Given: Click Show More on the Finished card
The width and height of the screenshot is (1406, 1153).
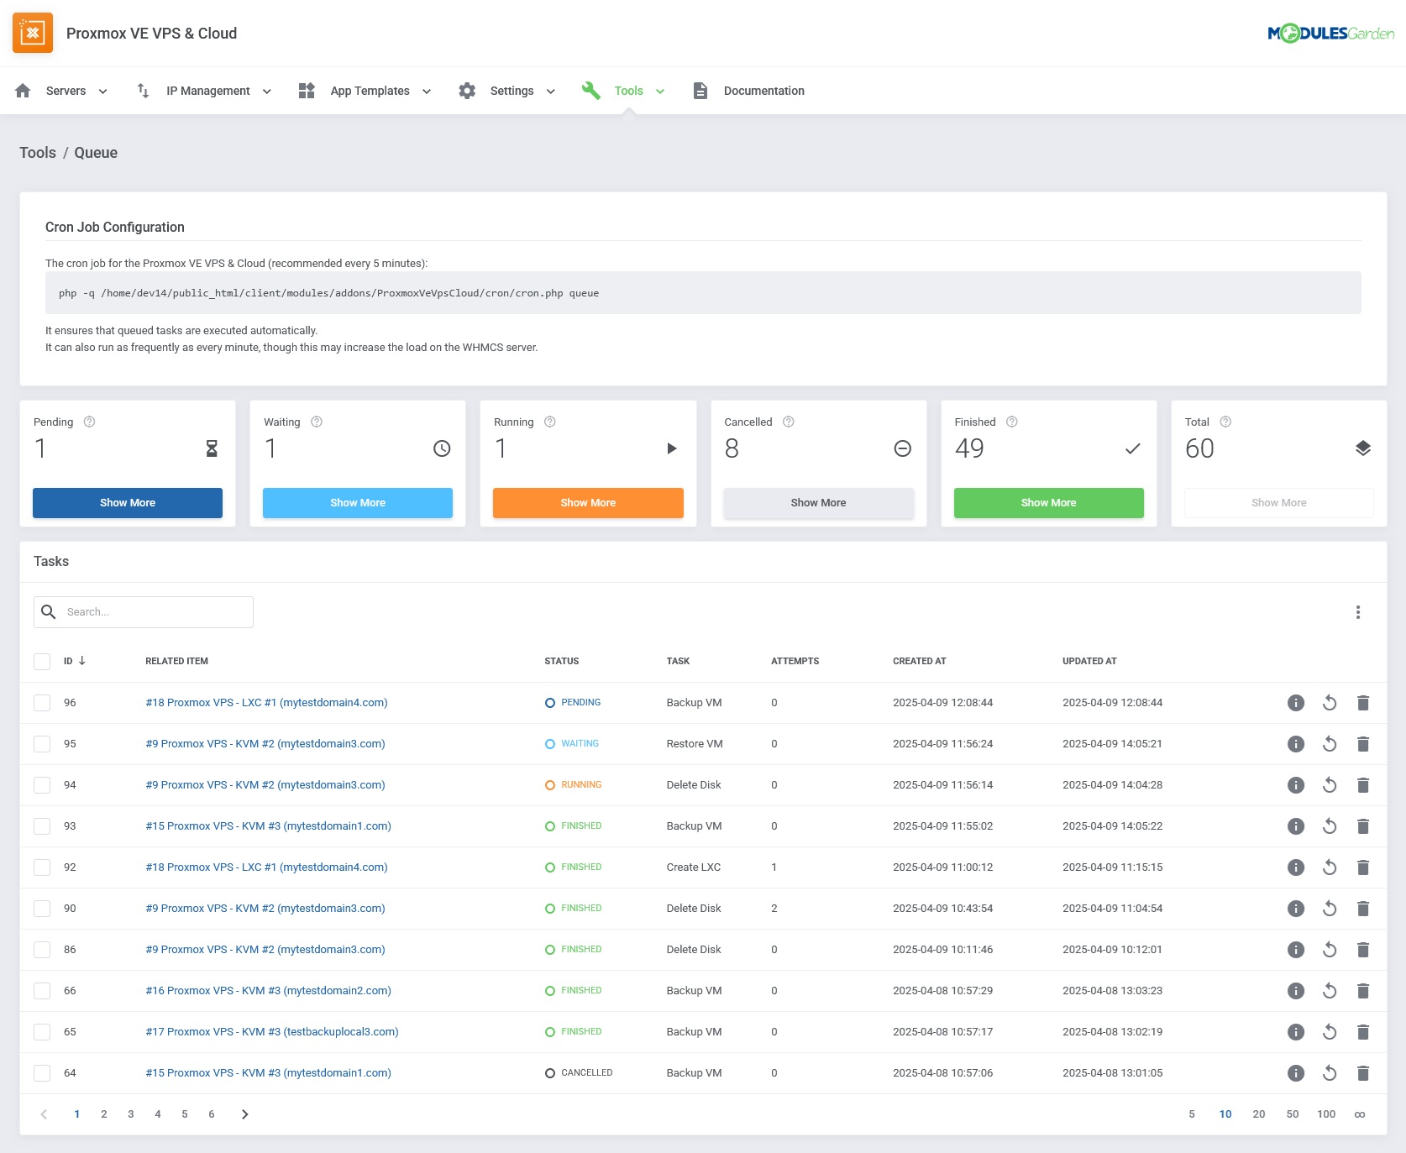Looking at the screenshot, I should [1048, 502].
